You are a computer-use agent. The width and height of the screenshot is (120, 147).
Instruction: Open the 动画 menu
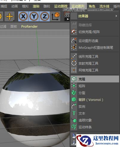pyautogui.click(x=15, y=6)
